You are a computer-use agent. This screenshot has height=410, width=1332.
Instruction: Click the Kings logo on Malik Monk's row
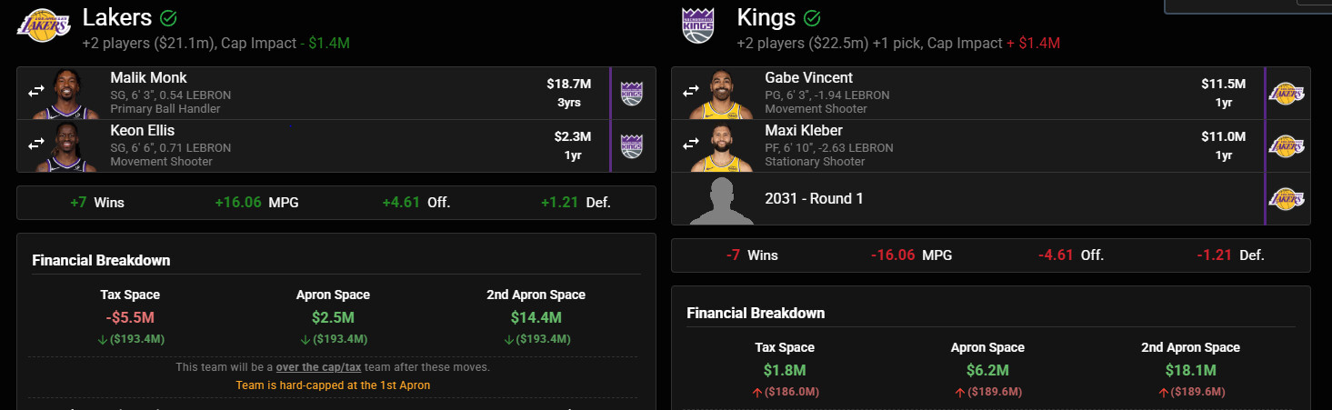pos(631,93)
